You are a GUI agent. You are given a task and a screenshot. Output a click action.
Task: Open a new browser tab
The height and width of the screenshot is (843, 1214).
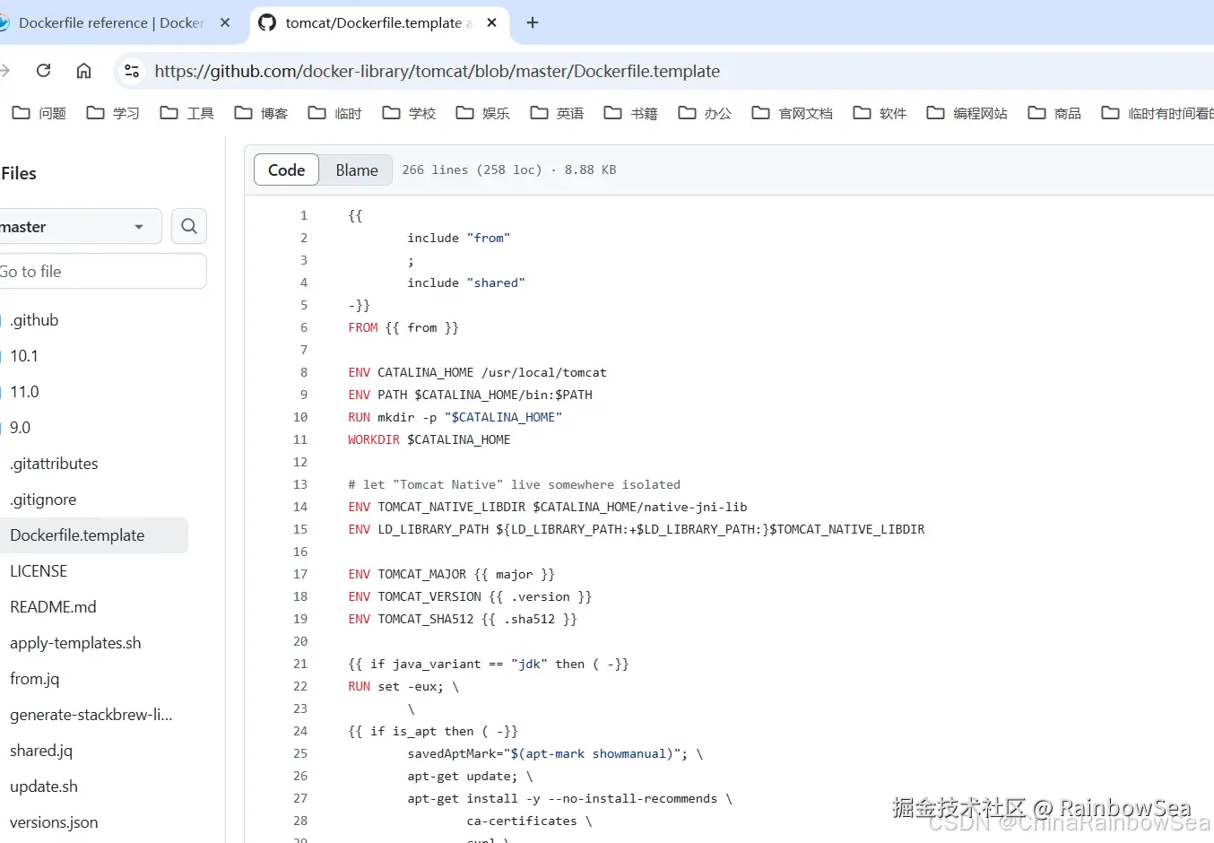pyautogui.click(x=533, y=22)
